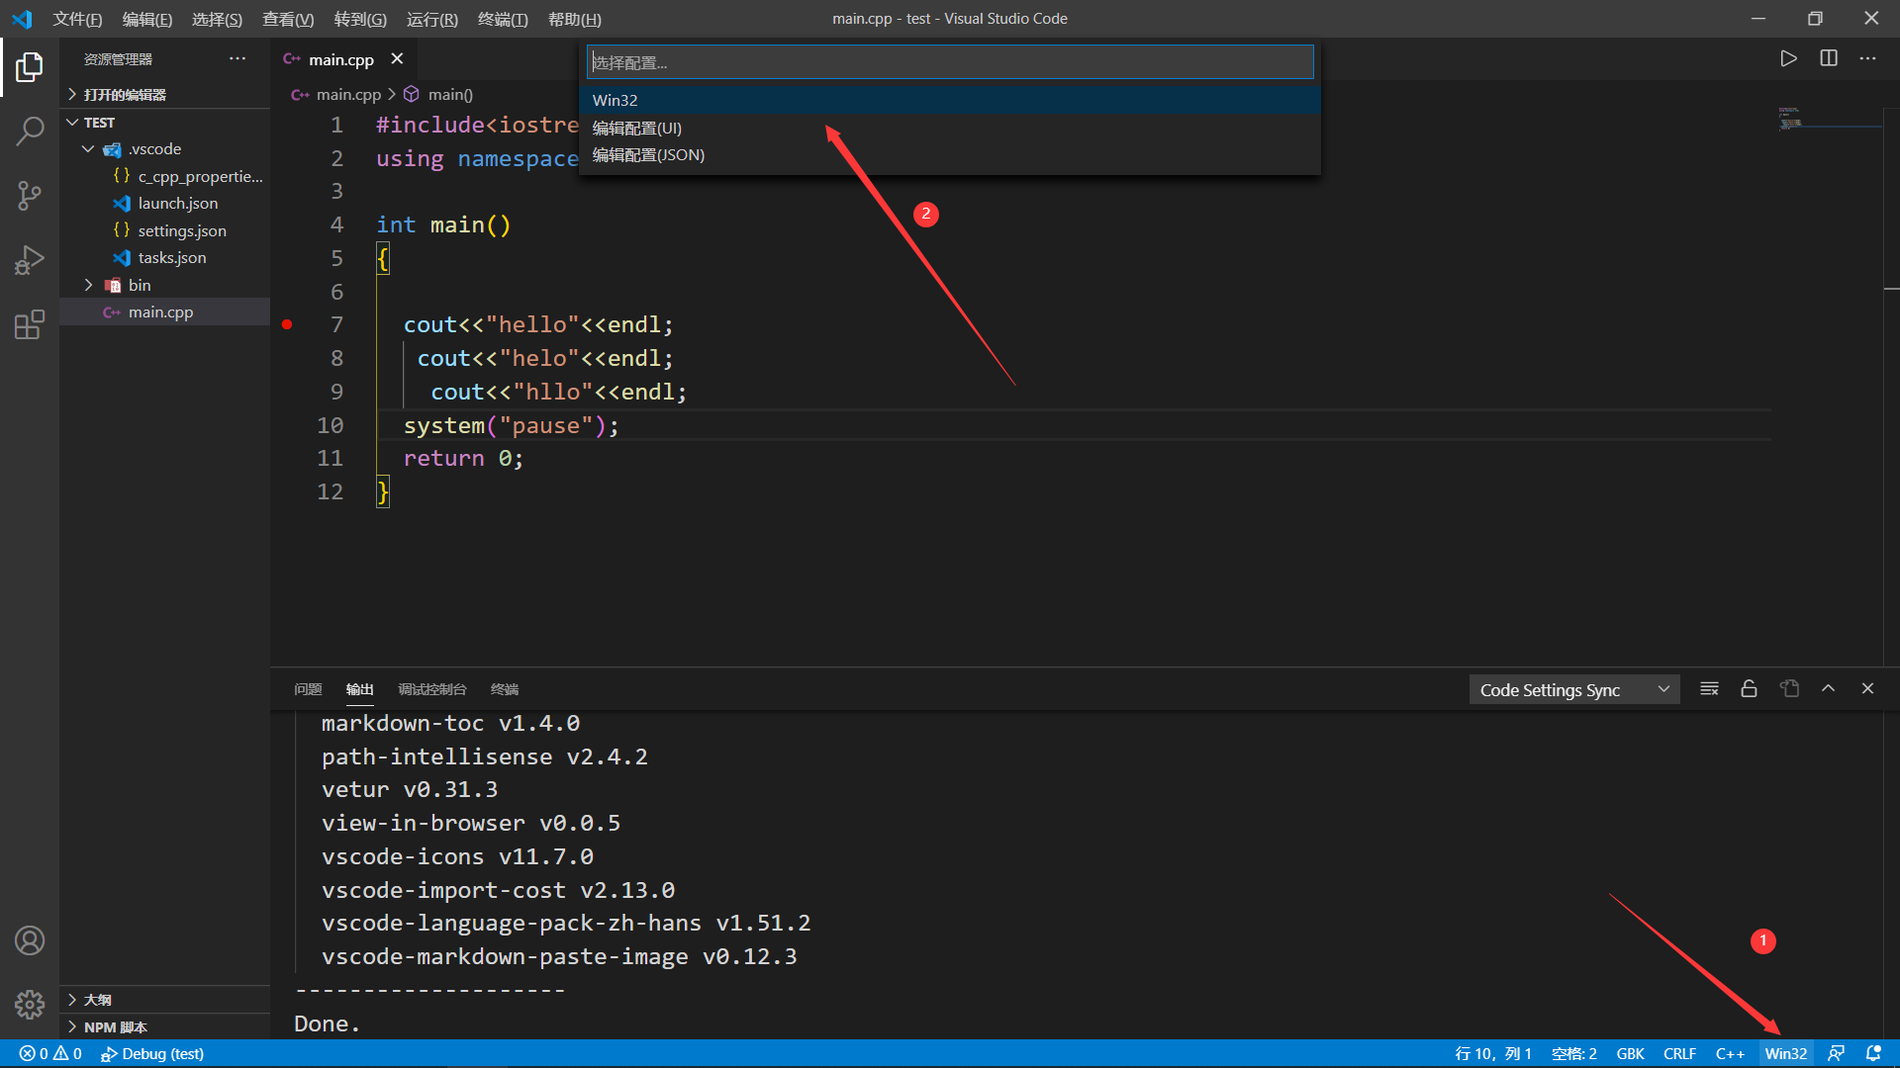This screenshot has height=1068, width=1900.
Task: Click the feedback icon in status bar
Action: pos(1836,1053)
